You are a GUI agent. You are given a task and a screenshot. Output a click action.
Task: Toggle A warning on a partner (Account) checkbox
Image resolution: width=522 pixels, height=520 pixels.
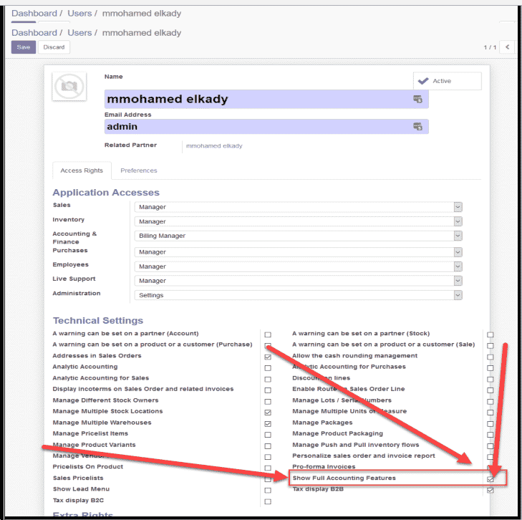point(268,334)
